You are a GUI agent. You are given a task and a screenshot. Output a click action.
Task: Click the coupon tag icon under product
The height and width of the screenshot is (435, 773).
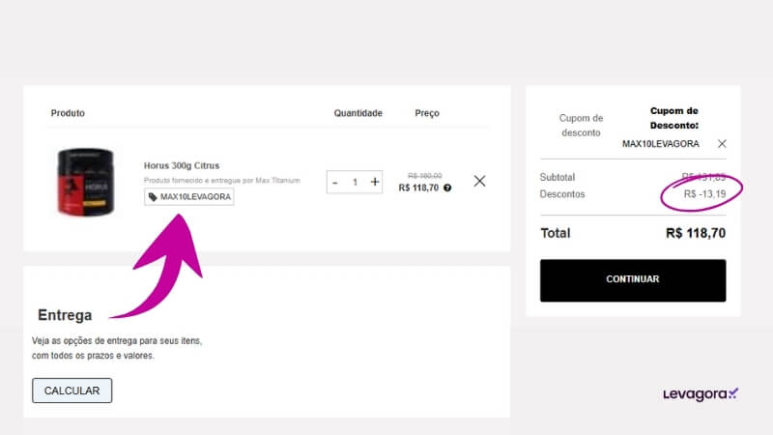coord(153,197)
